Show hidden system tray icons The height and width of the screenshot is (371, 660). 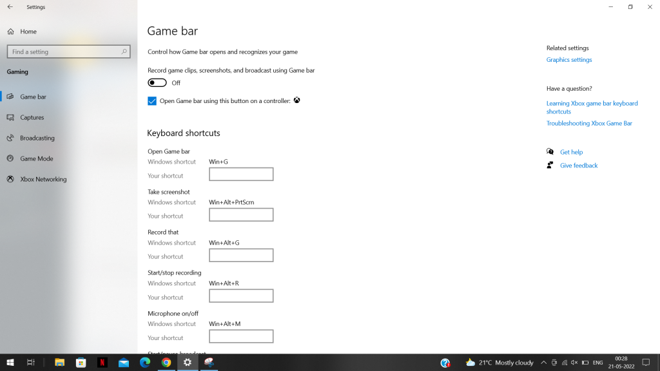(543, 363)
